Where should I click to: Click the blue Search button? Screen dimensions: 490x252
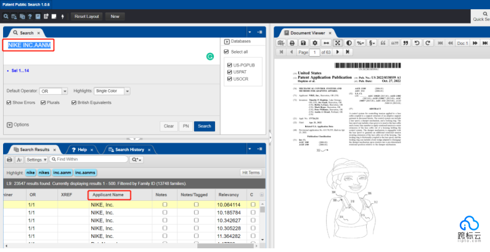tap(205, 126)
